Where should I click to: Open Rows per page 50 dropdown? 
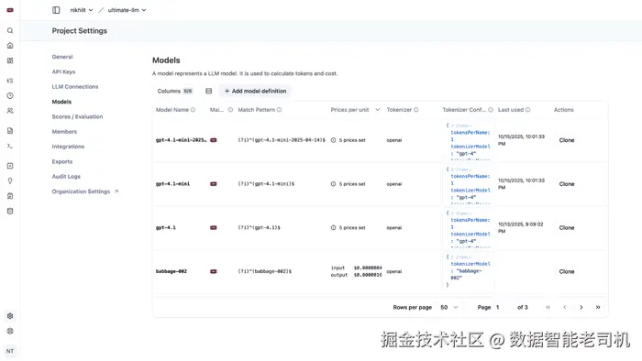point(449,308)
